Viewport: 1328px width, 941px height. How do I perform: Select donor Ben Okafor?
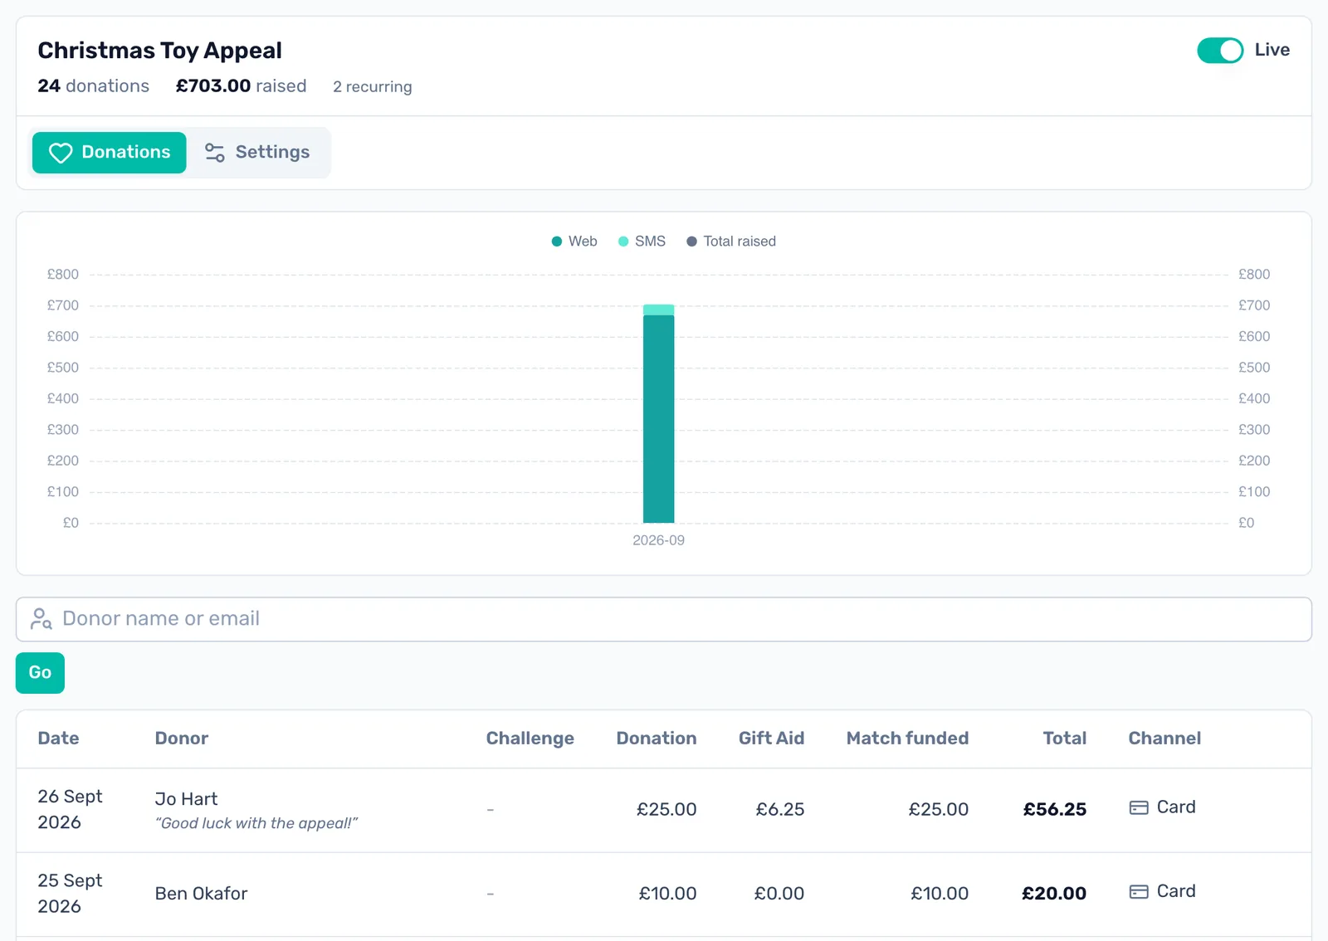[x=201, y=894]
